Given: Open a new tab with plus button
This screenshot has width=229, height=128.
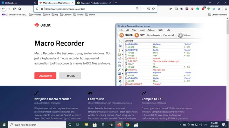Looking at the screenshot, I should tap(116, 3).
